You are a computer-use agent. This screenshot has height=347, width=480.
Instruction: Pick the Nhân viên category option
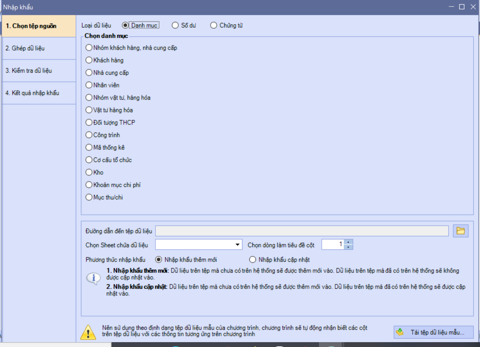pyautogui.click(x=89, y=85)
